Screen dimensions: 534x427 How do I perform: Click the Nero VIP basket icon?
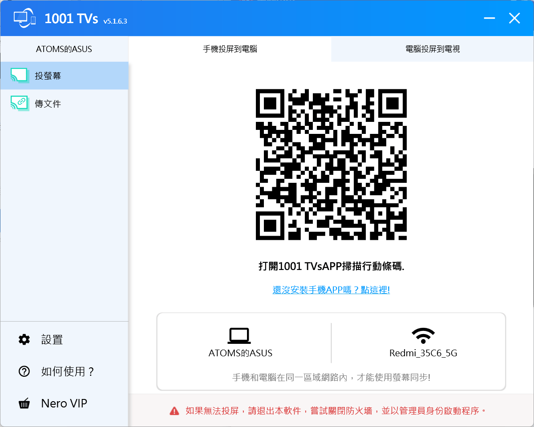pos(24,403)
